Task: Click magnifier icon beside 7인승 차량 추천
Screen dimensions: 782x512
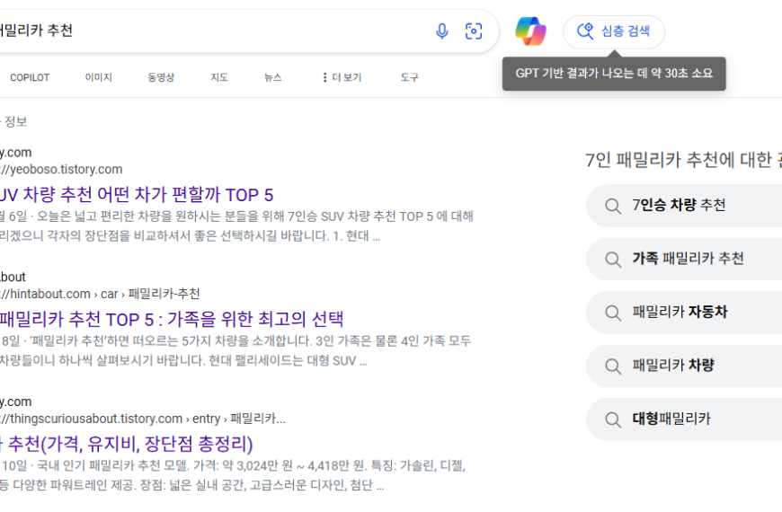Action: coord(613,206)
